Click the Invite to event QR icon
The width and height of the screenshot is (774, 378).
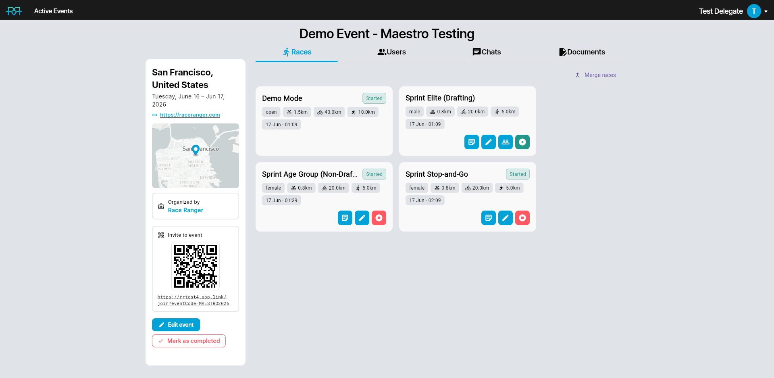tap(161, 235)
